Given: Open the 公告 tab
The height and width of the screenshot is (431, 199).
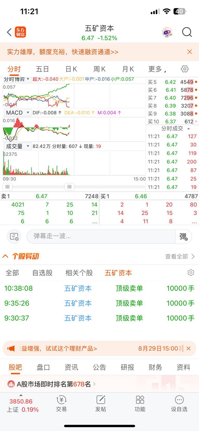Looking at the screenshot, I should (x=99, y=367).
